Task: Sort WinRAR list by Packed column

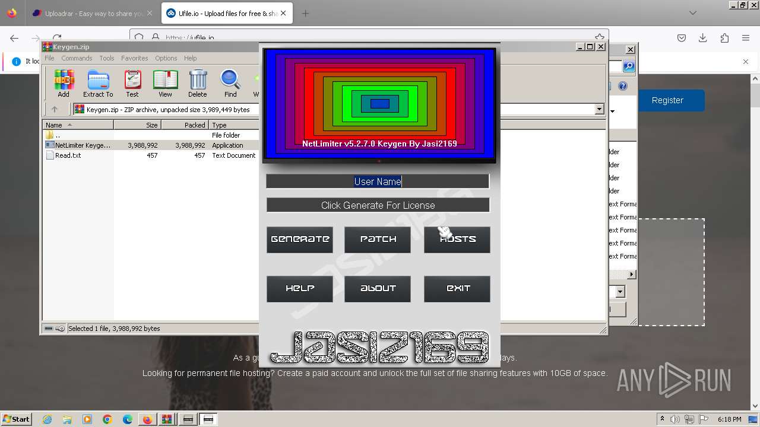Action: point(185,125)
